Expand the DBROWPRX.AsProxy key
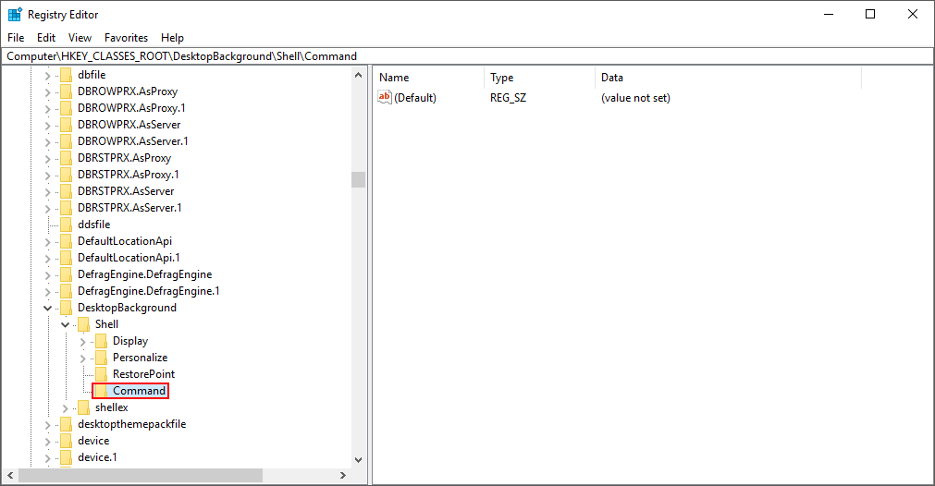The width and height of the screenshot is (935, 486). pos(48,92)
